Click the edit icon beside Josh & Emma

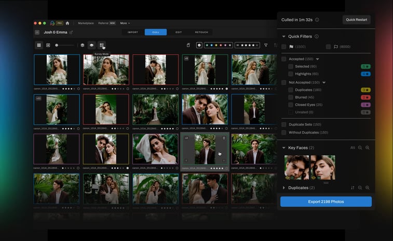71,32
